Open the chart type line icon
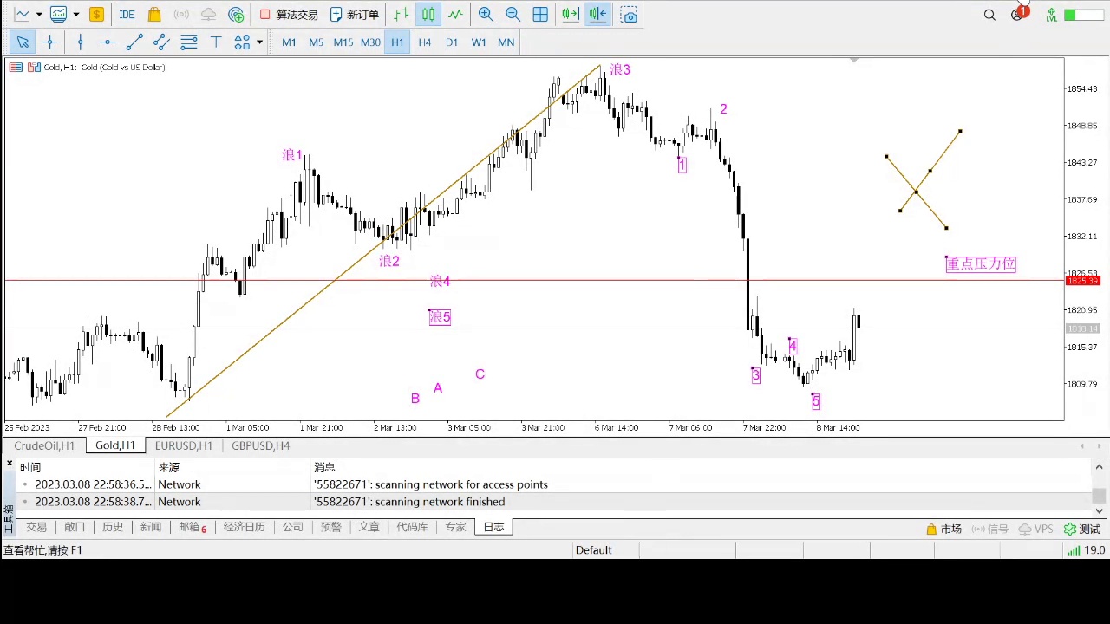 tap(22, 14)
